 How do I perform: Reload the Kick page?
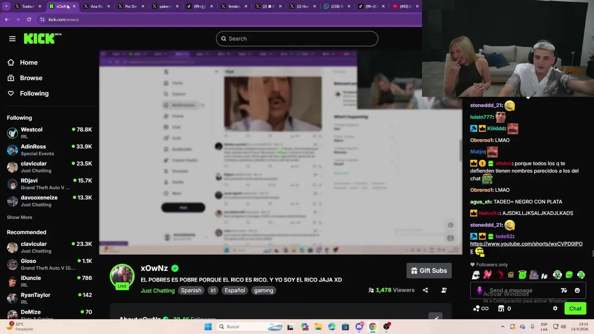pos(29,19)
